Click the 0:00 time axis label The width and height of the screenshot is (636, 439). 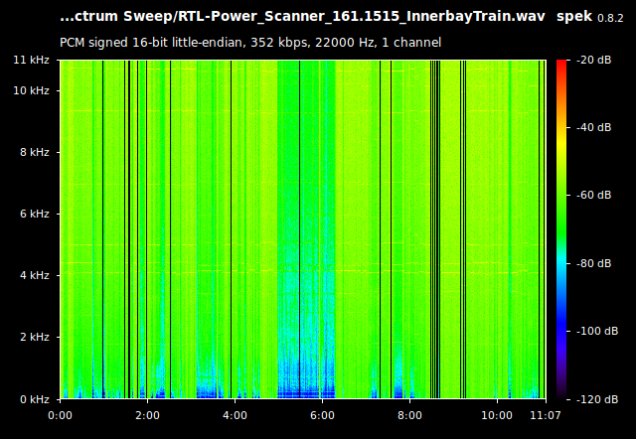click(60, 415)
